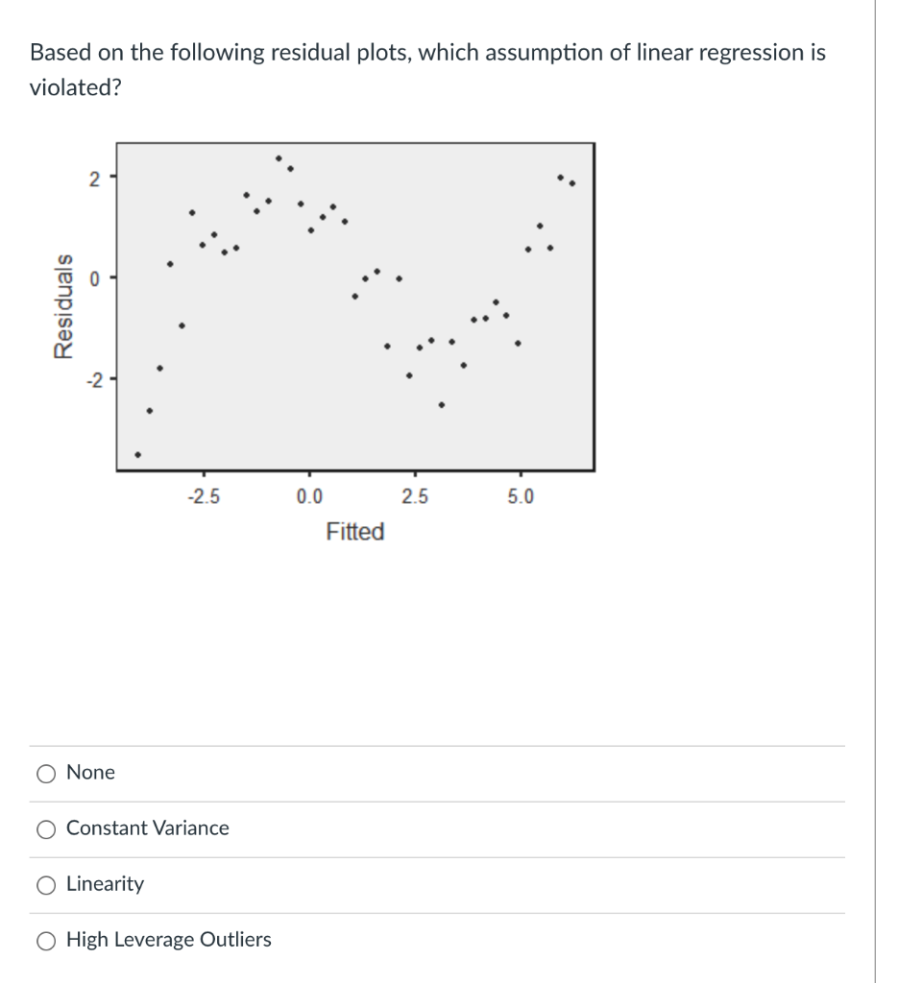Click the rotated "Residuals" y-axis title
The width and height of the screenshot is (923, 983).
[63, 306]
